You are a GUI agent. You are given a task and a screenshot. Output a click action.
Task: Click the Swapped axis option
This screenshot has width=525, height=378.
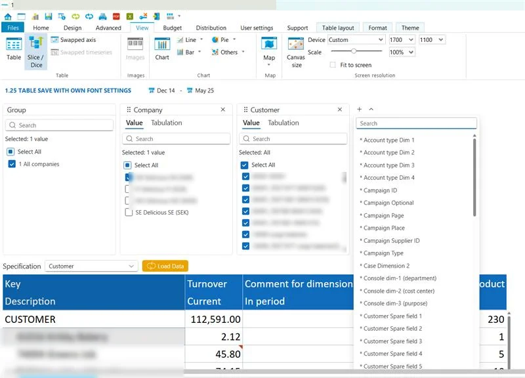[73, 40]
